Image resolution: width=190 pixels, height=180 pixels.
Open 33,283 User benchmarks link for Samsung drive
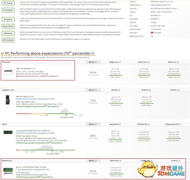click(x=35, y=133)
